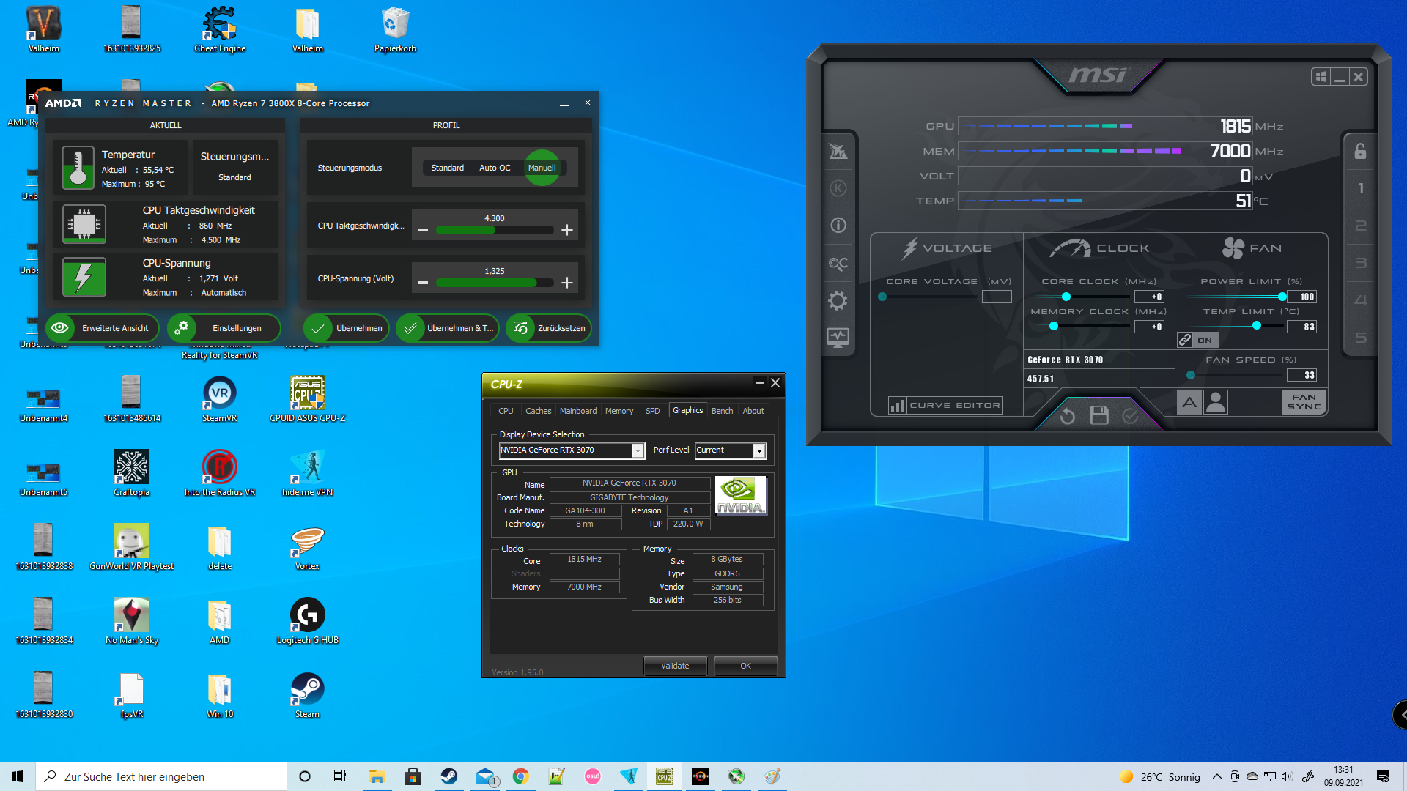Select Manuell control mode
The image size is (1407, 791).
[542, 168]
